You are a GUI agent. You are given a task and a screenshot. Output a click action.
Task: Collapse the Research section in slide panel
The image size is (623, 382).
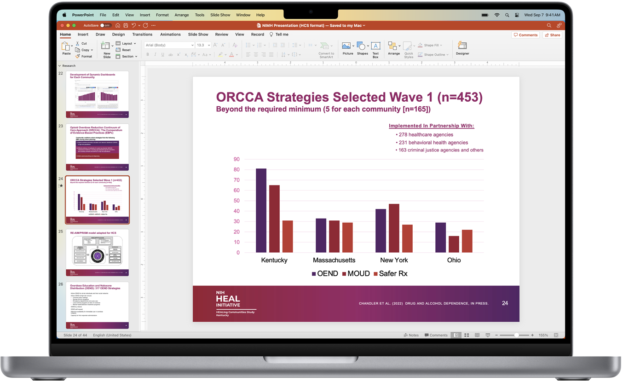click(x=60, y=66)
